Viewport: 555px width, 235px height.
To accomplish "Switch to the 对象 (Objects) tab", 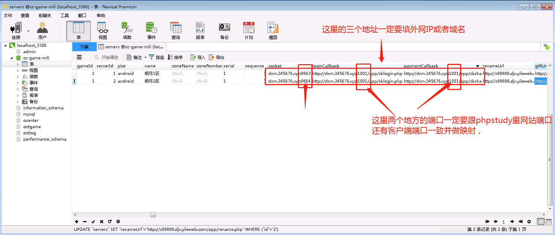I will click(x=84, y=47).
